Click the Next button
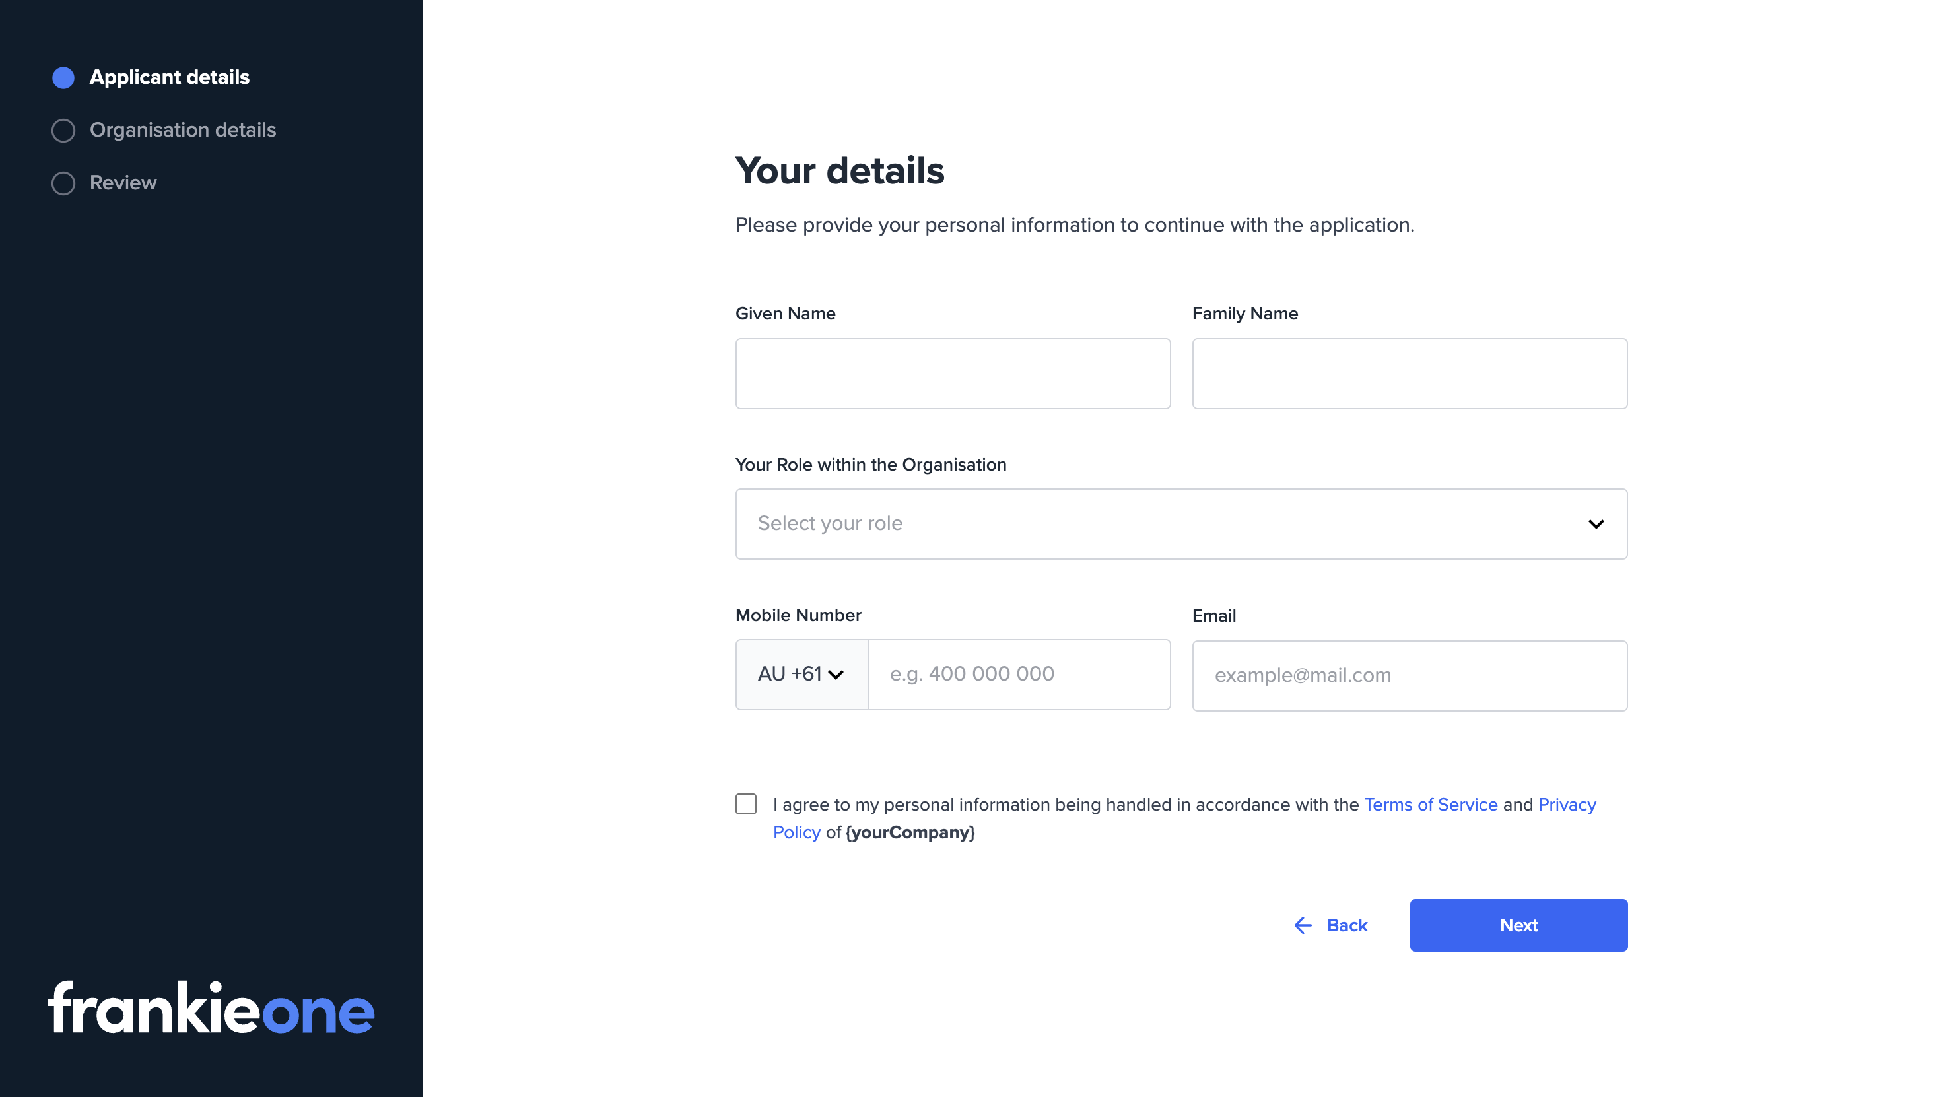The height and width of the screenshot is (1097, 1941). point(1518,925)
